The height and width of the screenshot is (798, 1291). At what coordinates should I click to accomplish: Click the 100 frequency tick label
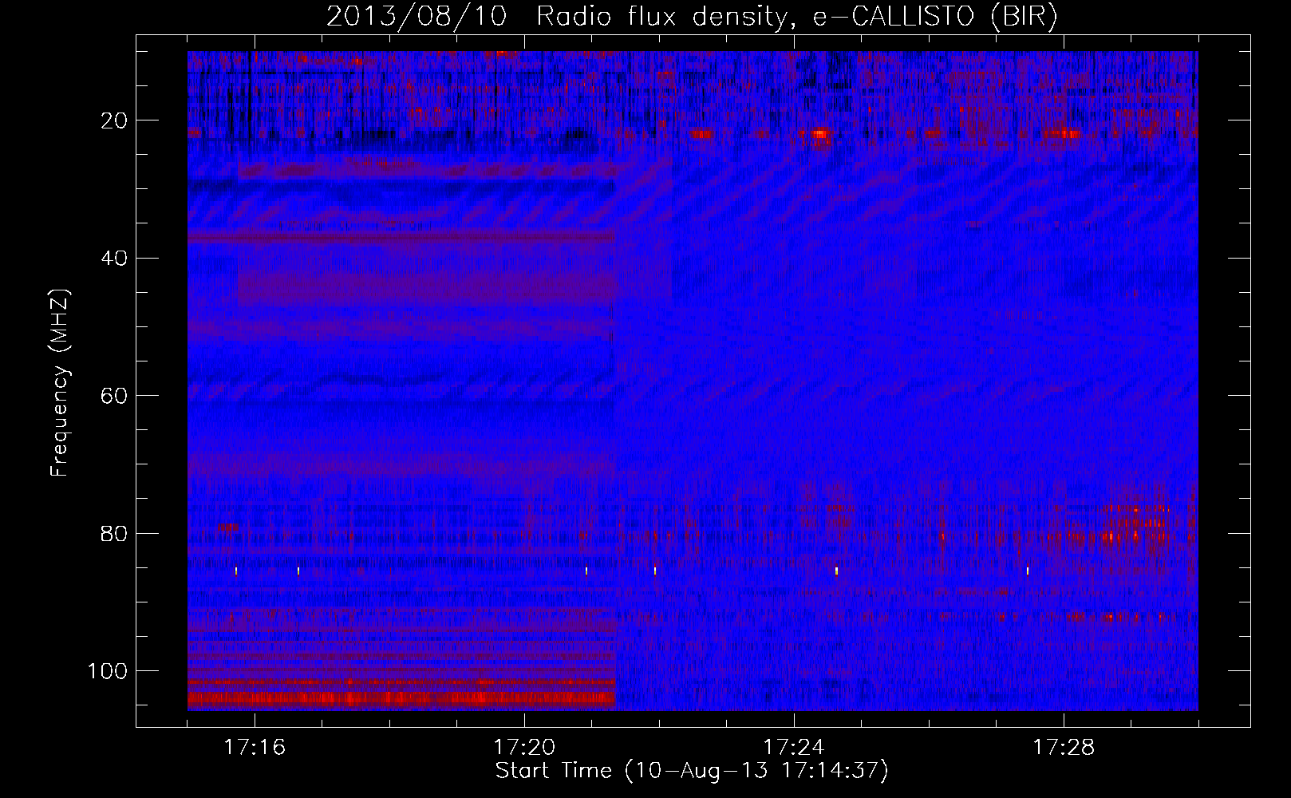(108, 671)
